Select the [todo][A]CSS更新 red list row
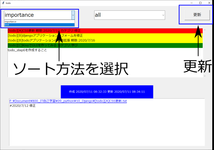Viewport: 214px width, 150px height. [x=105, y=31]
